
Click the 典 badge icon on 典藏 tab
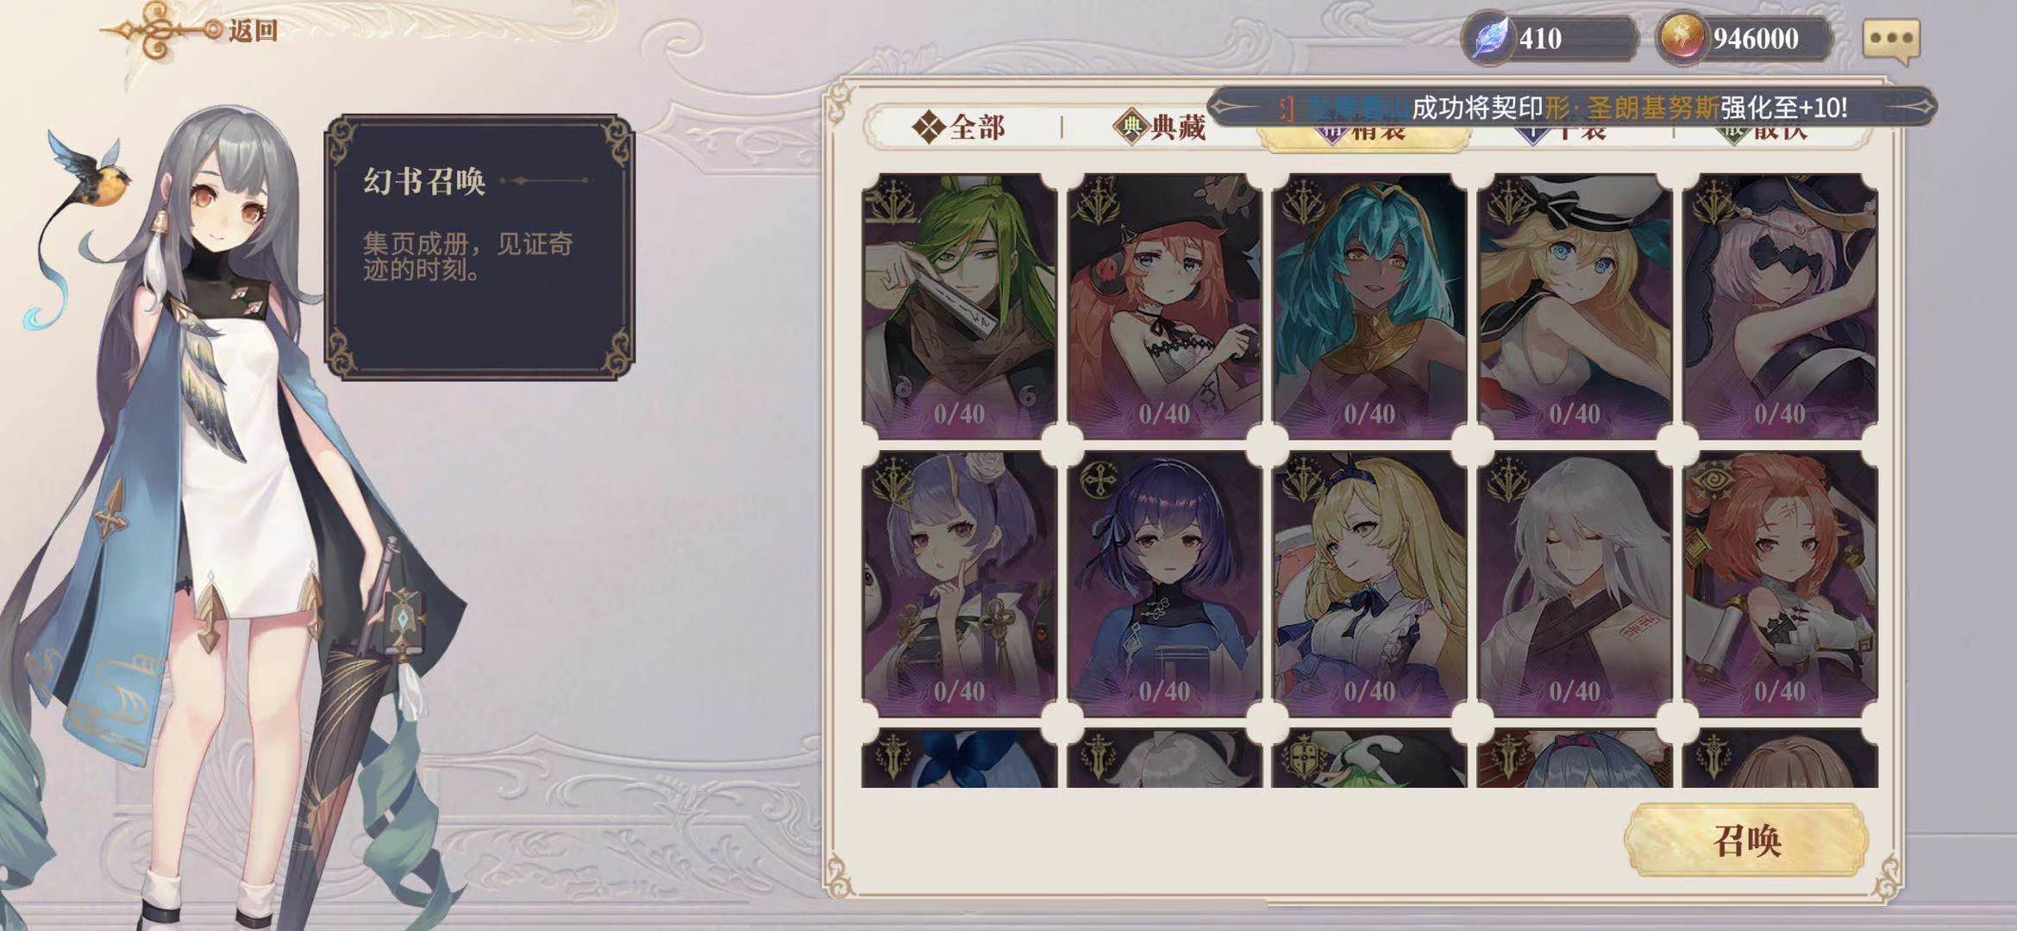(1131, 128)
